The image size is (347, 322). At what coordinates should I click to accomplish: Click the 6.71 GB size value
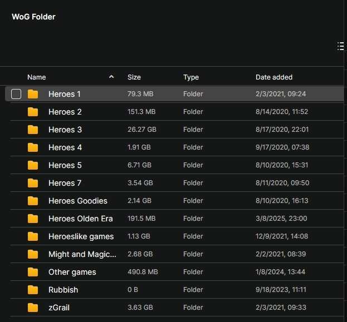[139, 165]
